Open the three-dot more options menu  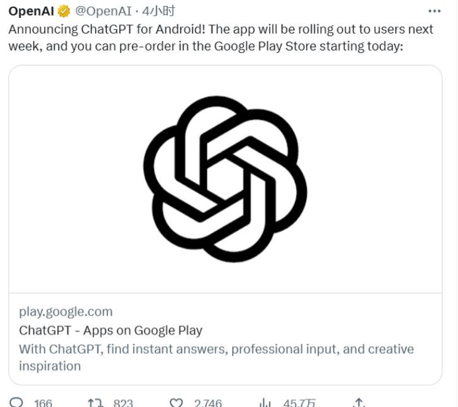click(x=434, y=11)
